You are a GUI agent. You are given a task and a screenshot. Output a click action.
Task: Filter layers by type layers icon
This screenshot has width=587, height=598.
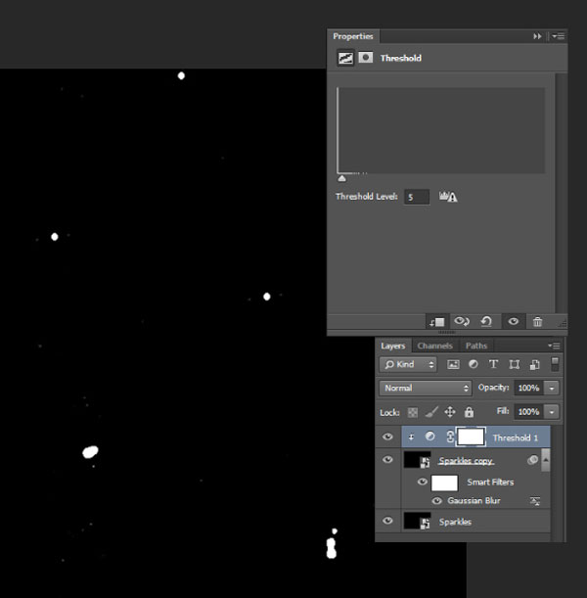click(x=493, y=364)
